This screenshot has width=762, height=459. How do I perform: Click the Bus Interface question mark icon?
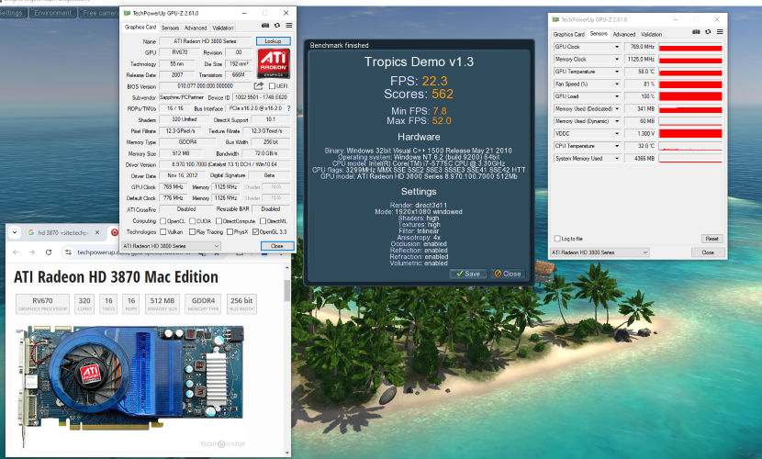point(288,108)
